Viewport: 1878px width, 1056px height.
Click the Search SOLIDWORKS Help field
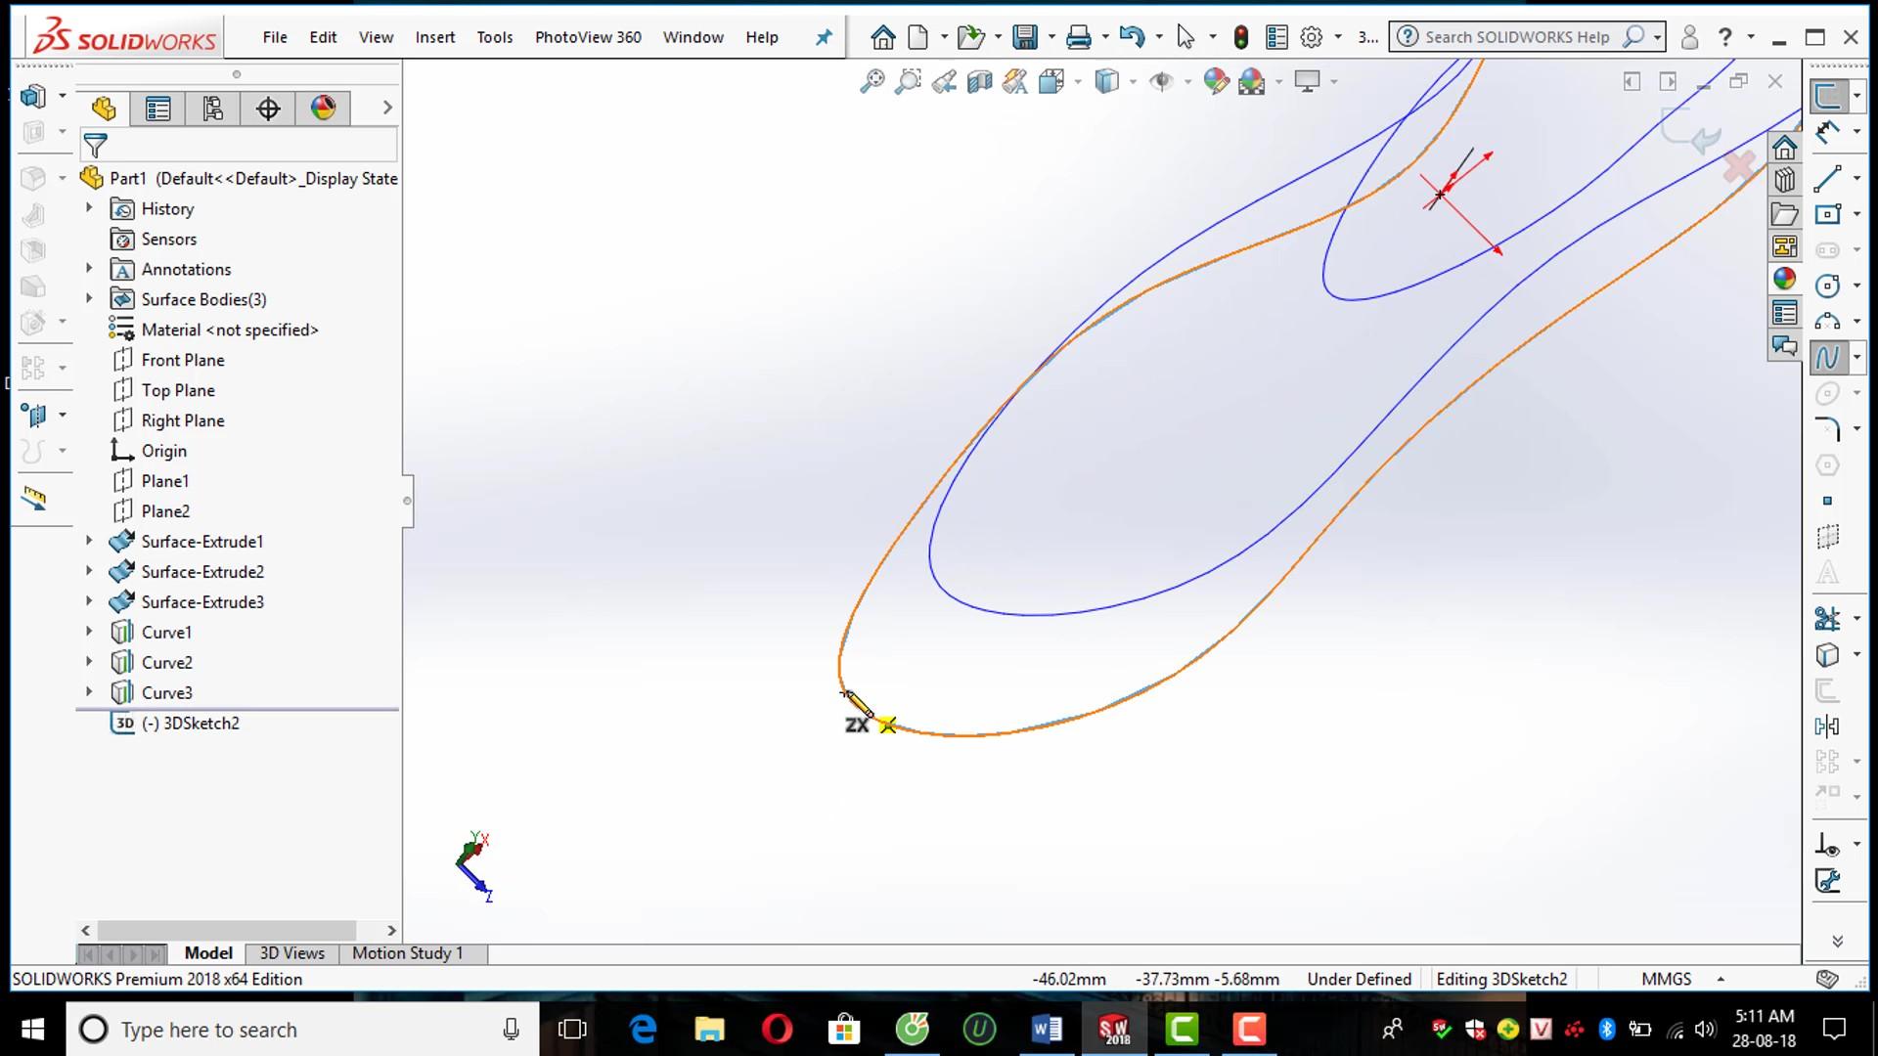tap(1516, 37)
